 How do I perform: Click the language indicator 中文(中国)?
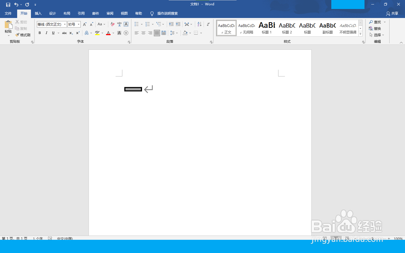point(65,238)
